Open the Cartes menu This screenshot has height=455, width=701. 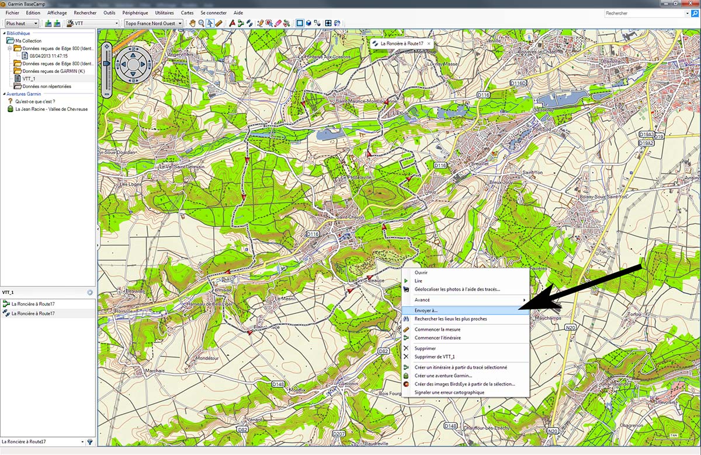pos(187,13)
